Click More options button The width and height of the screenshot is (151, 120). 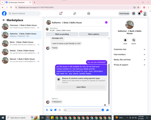(x=94, y=34)
